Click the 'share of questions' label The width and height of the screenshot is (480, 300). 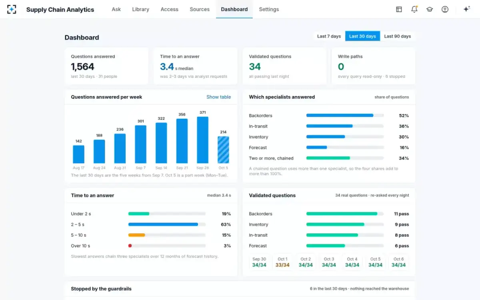pos(392,97)
